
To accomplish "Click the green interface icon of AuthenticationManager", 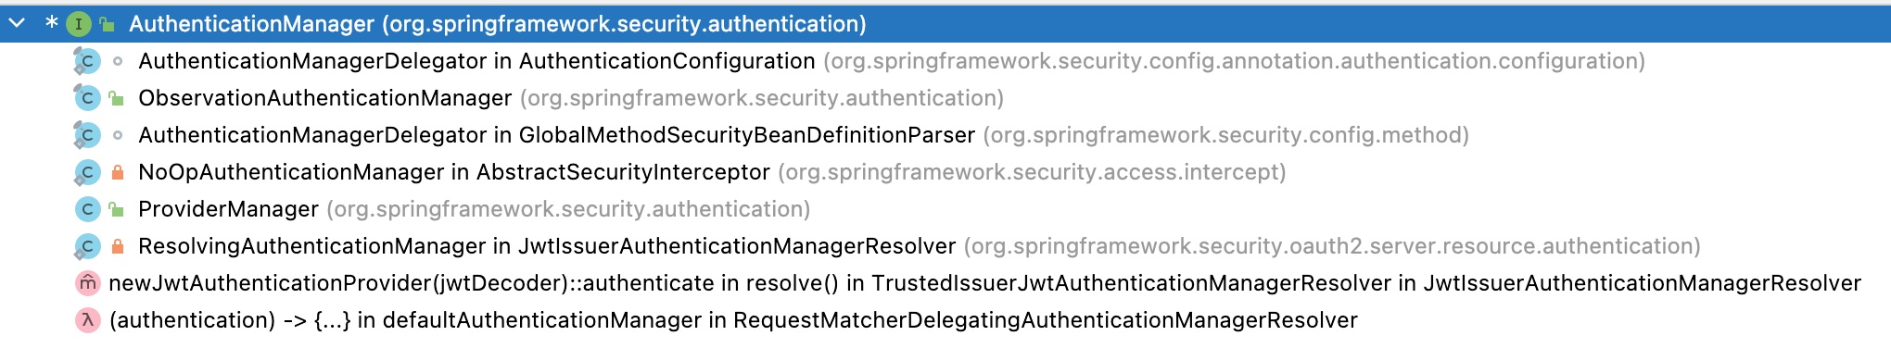I will pyautogui.click(x=79, y=24).
